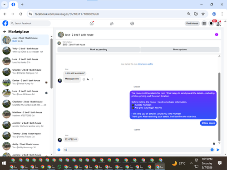Open the tab search dropdown arrow
Viewport: 227px width, 170px height.
(5, 5)
